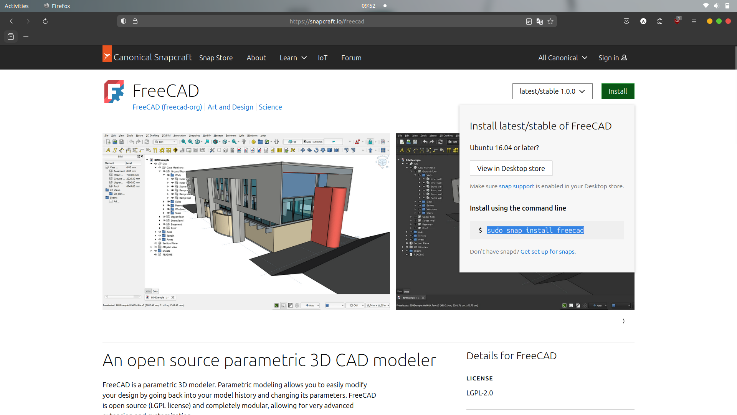Click the Pocket save icon
737x415 pixels.
626,21
